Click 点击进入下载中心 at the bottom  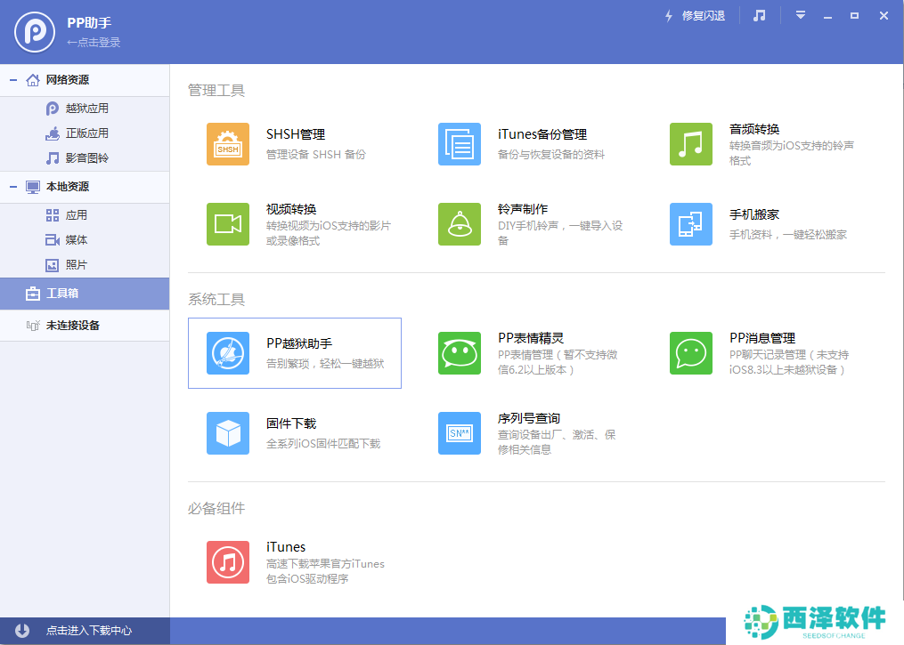(x=89, y=631)
